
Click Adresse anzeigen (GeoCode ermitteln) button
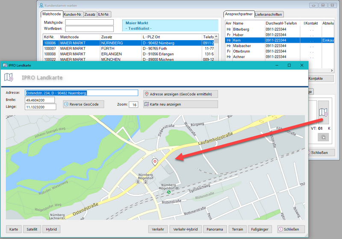point(180,94)
